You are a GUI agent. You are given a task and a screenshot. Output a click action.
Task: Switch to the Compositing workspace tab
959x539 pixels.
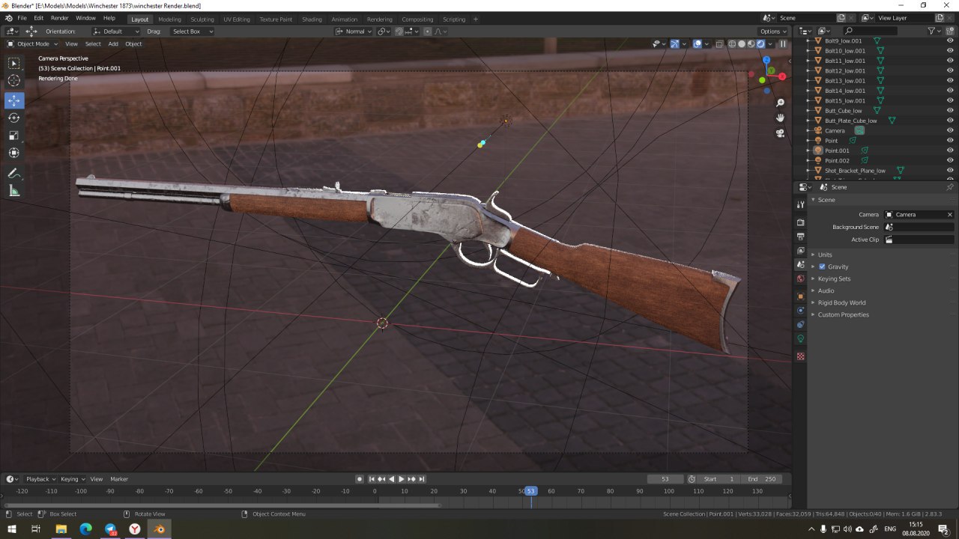(x=417, y=19)
